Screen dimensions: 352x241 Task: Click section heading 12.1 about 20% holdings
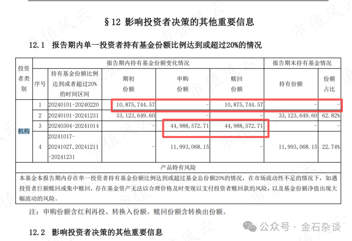[145, 46]
